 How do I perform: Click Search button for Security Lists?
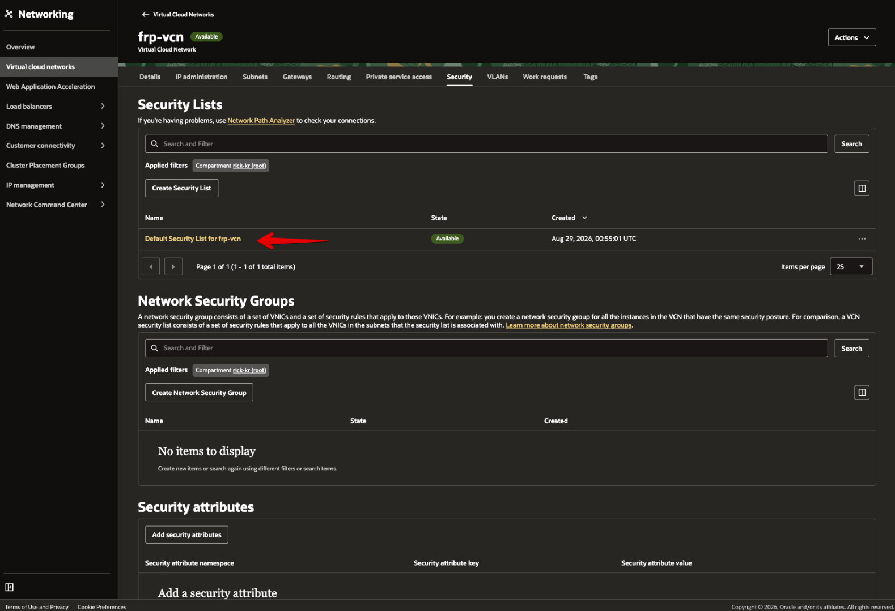(851, 144)
